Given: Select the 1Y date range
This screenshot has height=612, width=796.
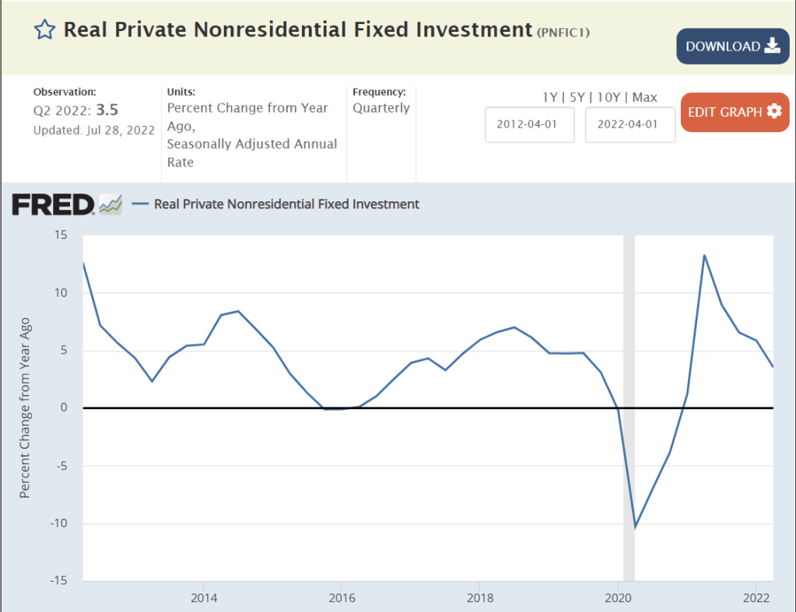Looking at the screenshot, I should [549, 97].
